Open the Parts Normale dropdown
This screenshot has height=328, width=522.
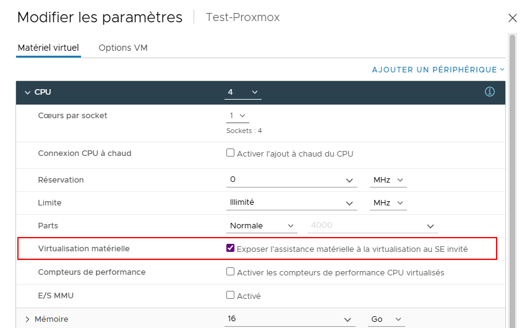[263, 226]
